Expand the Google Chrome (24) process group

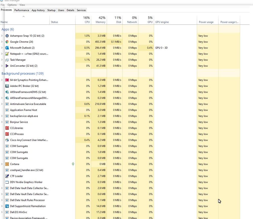click(x=2, y=42)
